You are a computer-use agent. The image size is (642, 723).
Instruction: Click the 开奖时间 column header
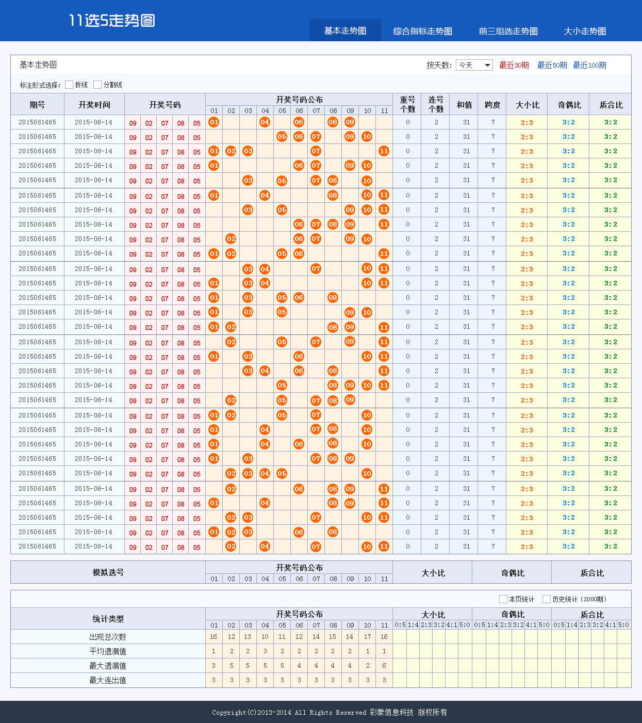point(94,104)
